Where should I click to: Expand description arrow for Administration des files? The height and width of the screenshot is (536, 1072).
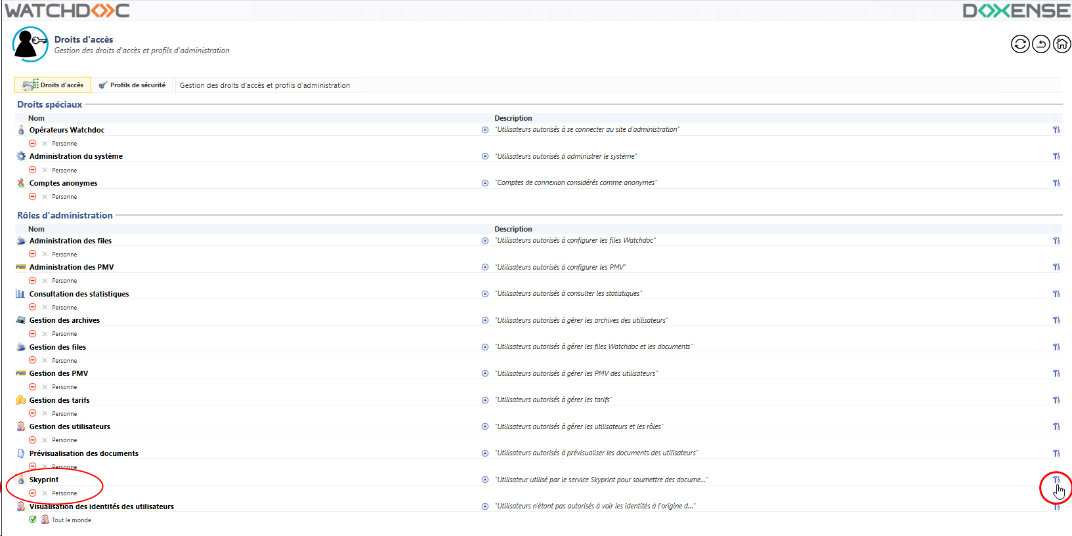click(x=485, y=241)
